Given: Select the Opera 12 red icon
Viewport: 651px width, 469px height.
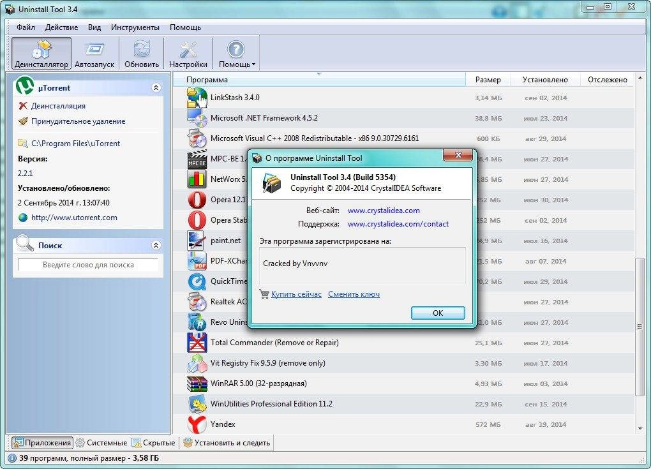Looking at the screenshot, I should coord(197,200).
